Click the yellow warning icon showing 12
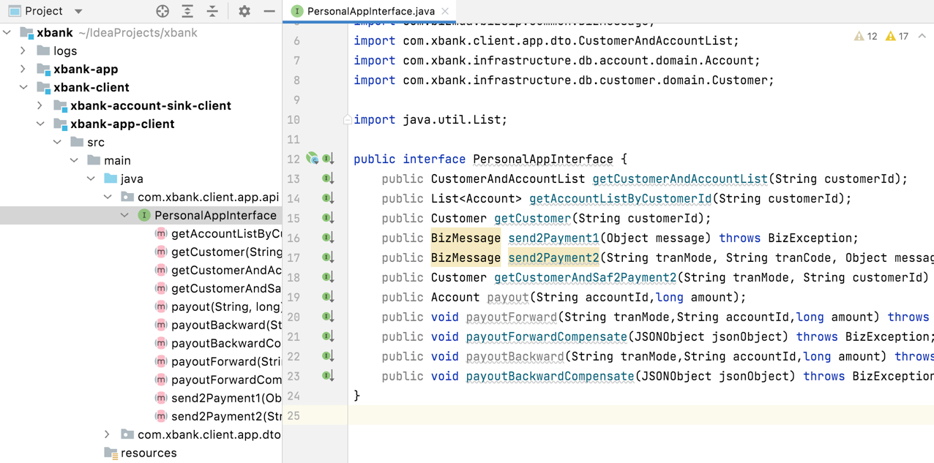This screenshot has width=934, height=463. (x=859, y=36)
